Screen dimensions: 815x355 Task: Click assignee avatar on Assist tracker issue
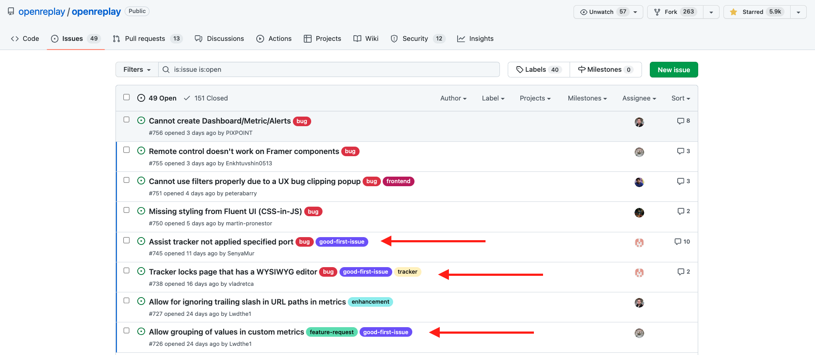tap(639, 243)
